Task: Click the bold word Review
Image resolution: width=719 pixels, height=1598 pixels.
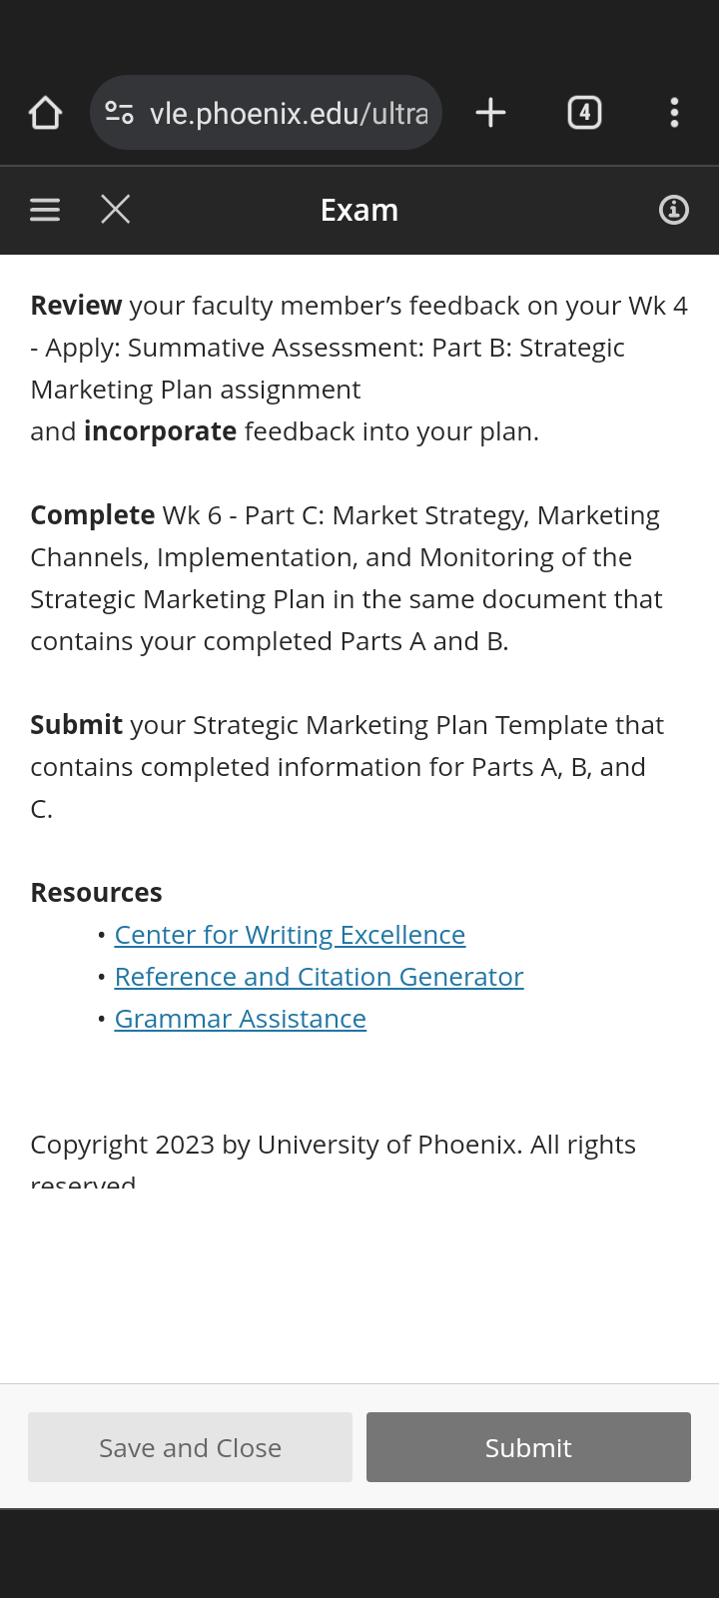Action: [x=76, y=306]
